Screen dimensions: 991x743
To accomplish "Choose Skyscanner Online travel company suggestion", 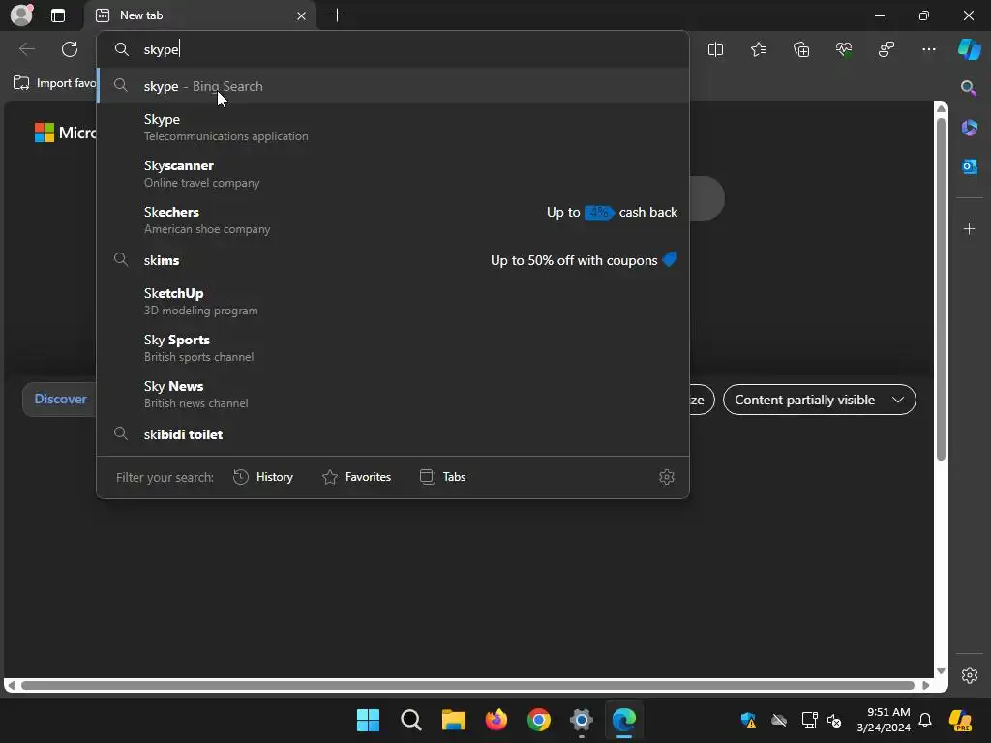I will 393,174.
